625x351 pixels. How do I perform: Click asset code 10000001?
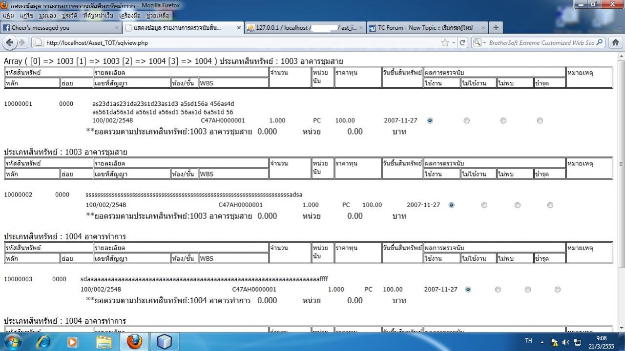coord(18,104)
